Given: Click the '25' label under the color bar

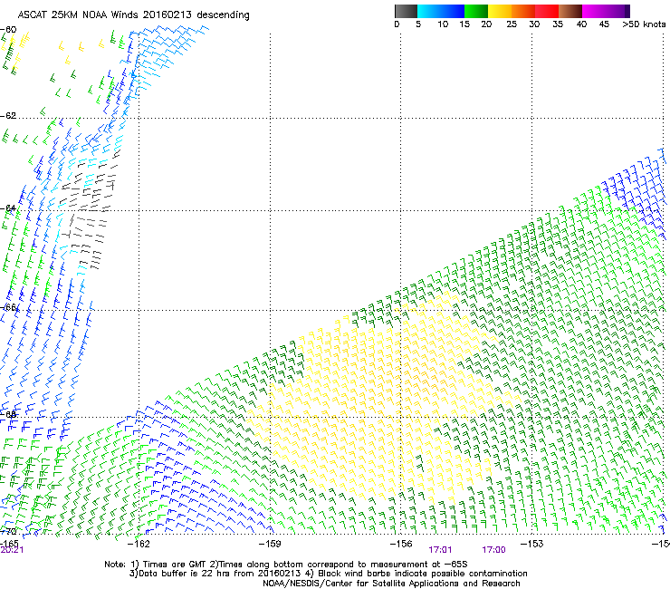Looking at the screenshot, I should tap(512, 24).
